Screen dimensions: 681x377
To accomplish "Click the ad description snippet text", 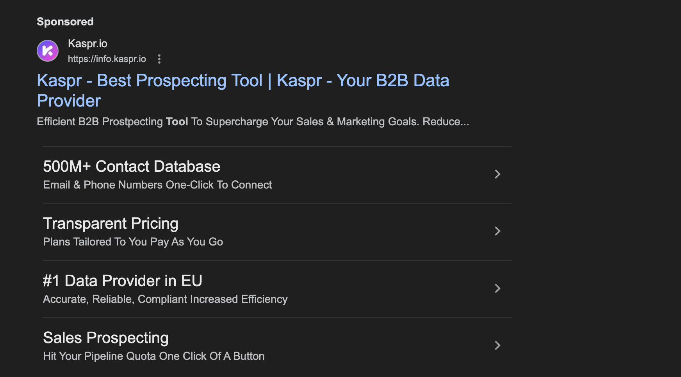I will pos(252,121).
